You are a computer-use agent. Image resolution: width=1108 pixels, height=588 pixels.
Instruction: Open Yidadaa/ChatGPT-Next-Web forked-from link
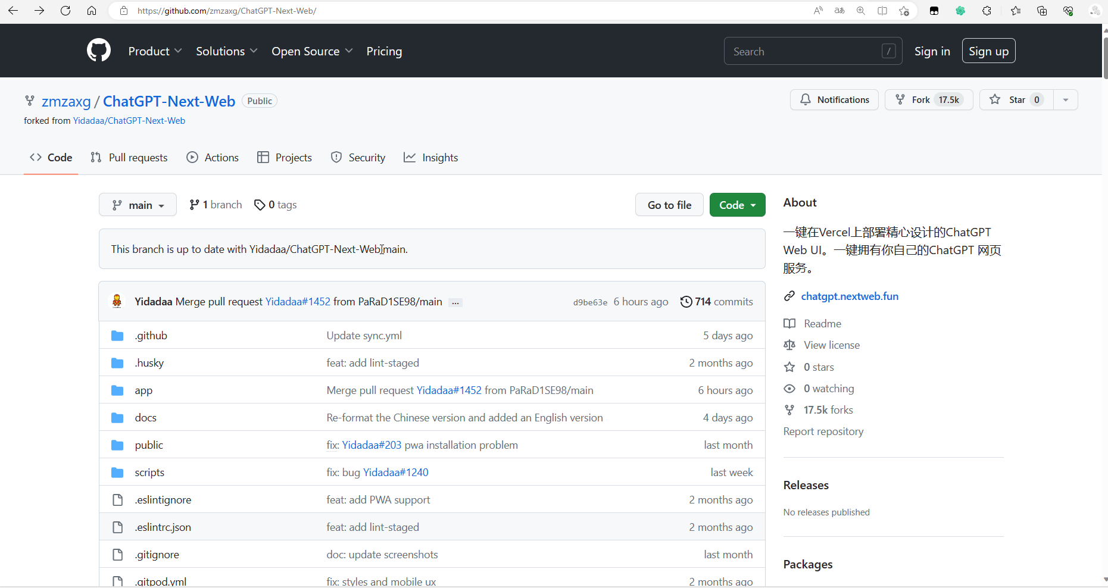(129, 121)
